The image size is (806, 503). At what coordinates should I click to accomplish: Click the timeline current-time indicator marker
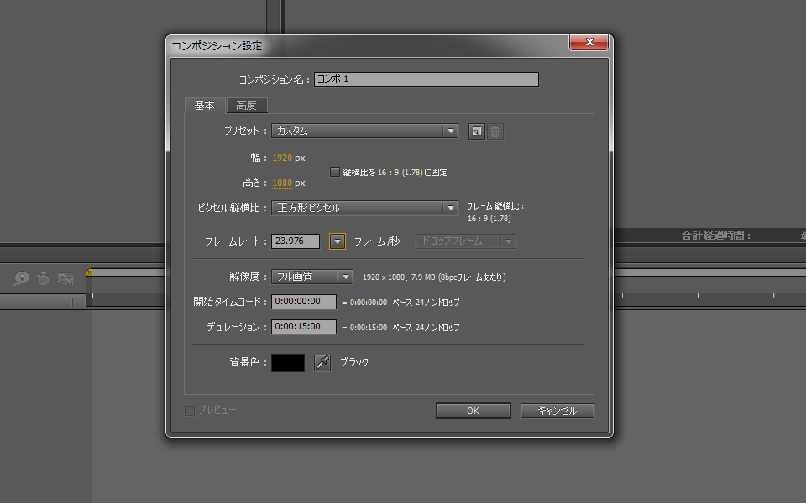click(89, 272)
